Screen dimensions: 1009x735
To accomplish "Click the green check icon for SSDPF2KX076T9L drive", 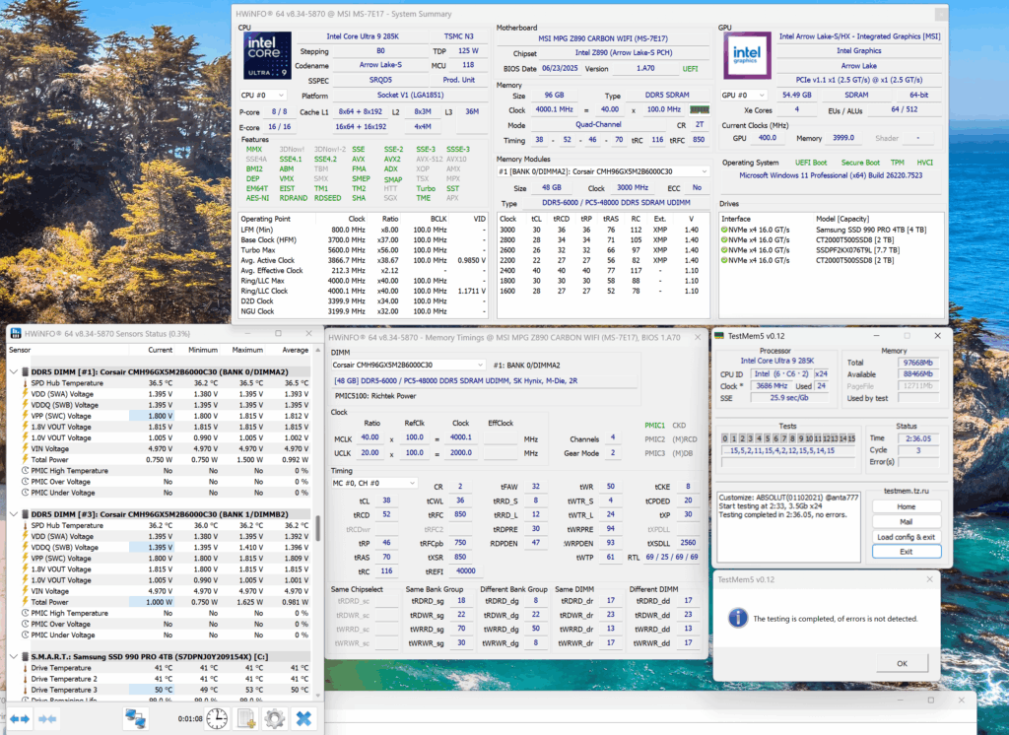I will coord(724,250).
